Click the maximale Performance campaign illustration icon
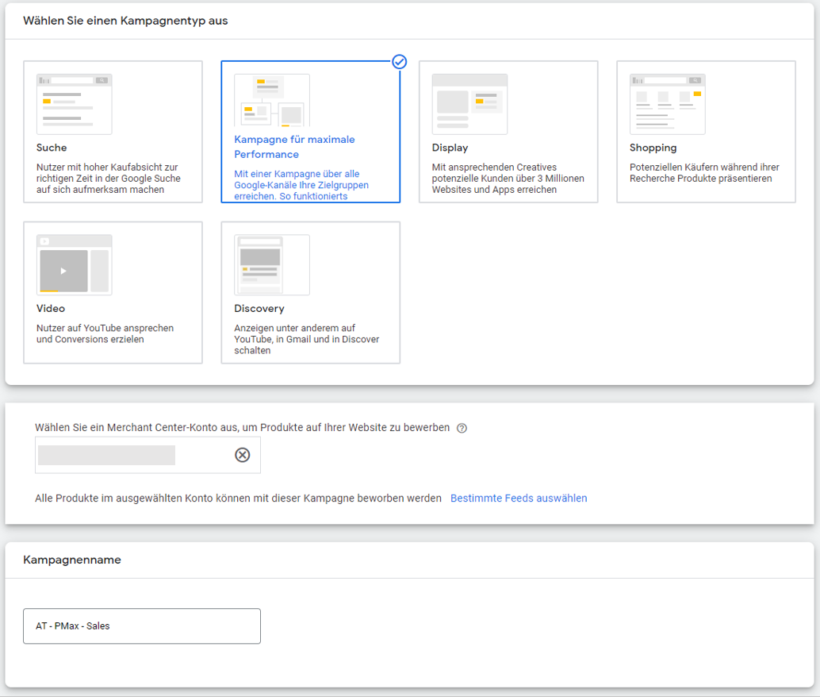This screenshot has width=820, height=697. tap(271, 101)
